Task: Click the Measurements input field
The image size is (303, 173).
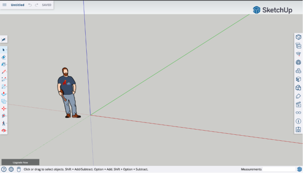Action: [279, 169]
